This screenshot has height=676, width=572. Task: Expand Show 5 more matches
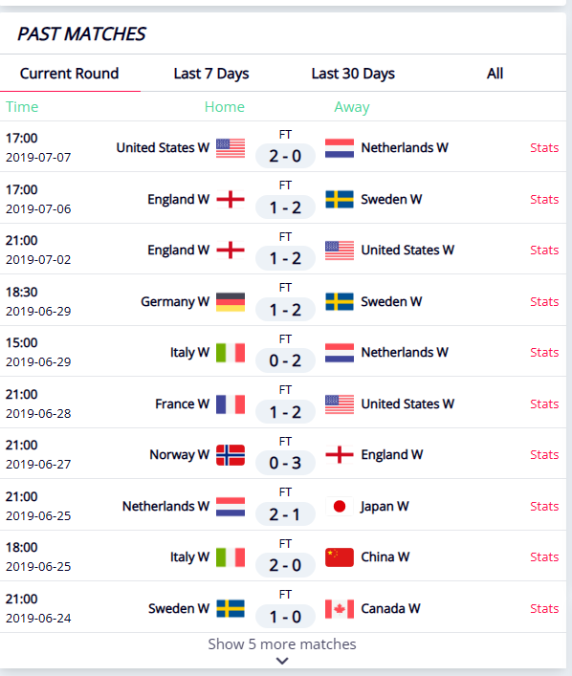(282, 643)
